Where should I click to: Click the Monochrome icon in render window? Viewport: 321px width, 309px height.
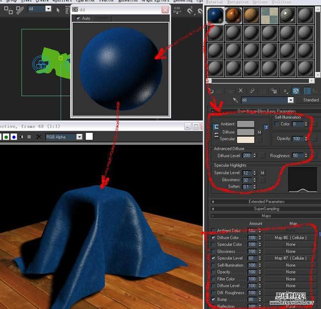(x=29, y=137)
